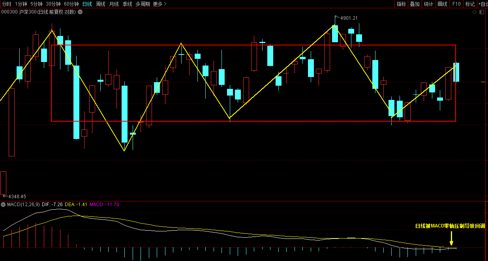Select the 30分钟 period tab
488x261 pixels.
click(x=53, y=4)
